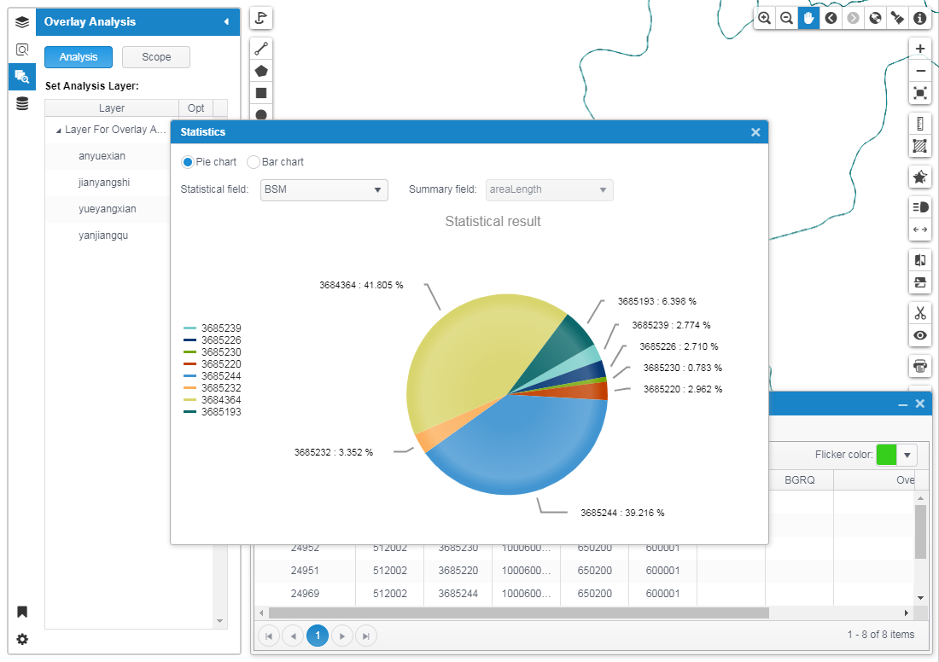Click the BGRQ column header
Image resolution: width=939 pixels, height=662 pixels.
click(x=800, y=480)
